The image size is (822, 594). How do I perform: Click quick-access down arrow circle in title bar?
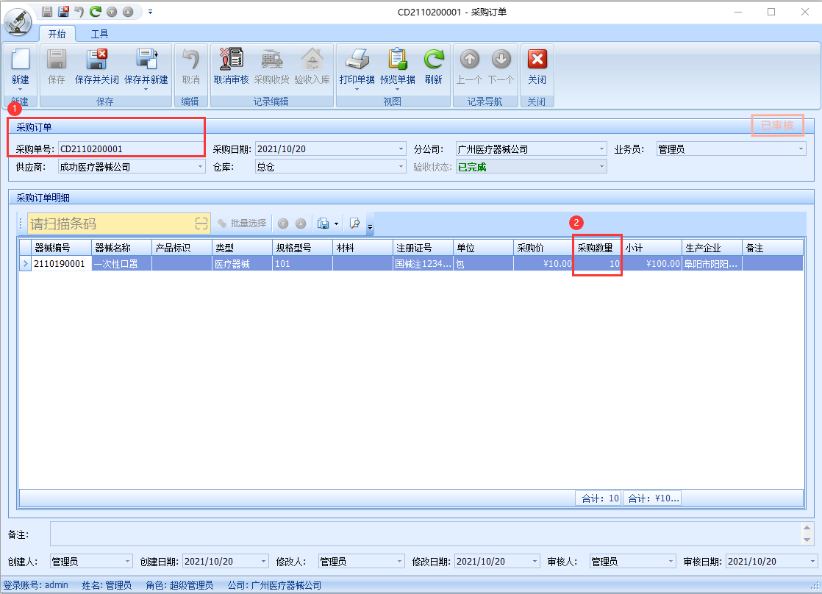128,12
